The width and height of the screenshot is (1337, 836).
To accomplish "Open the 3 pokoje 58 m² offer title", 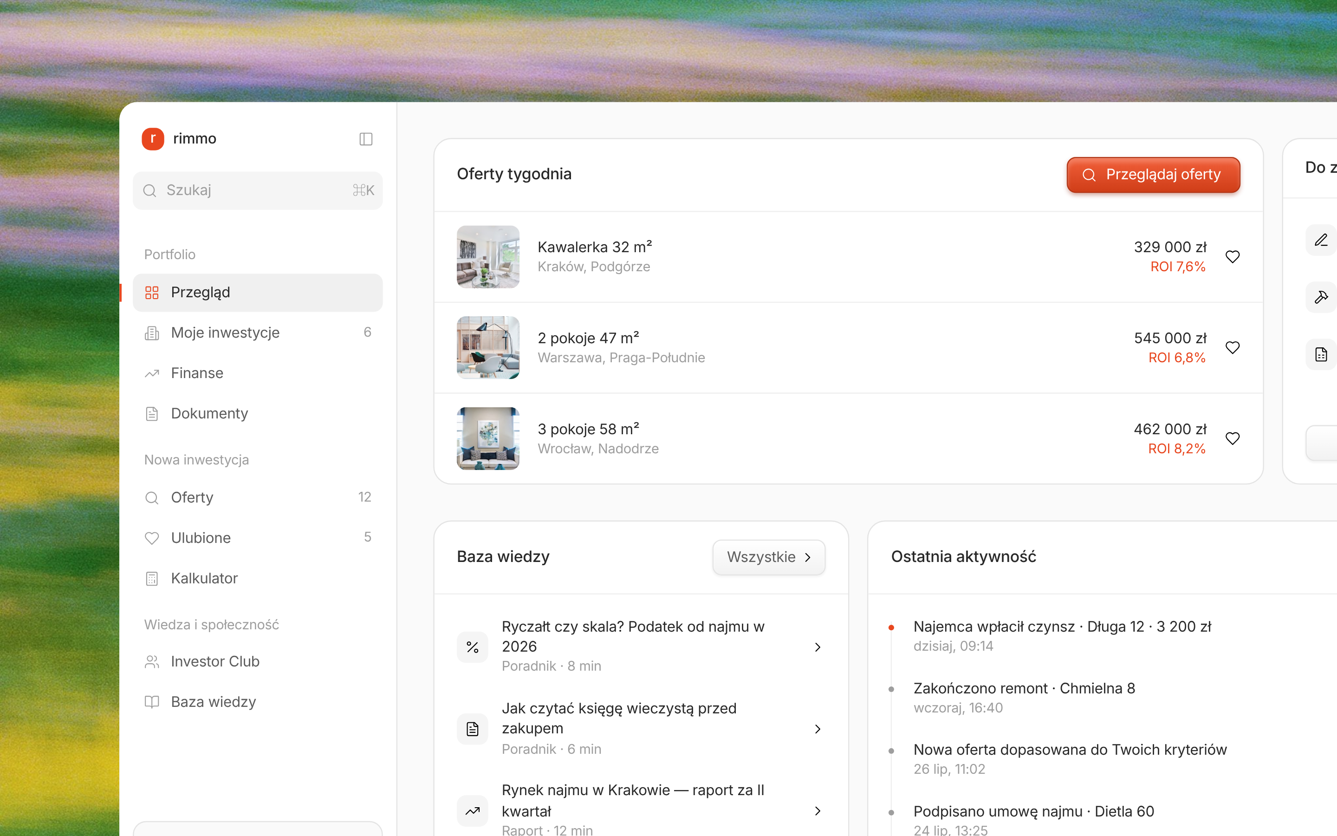I will pos(588,429).
